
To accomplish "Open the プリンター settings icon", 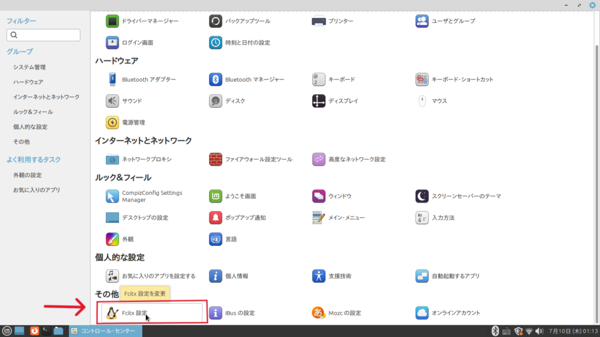I will pyautogui.click(x=319, y=21).
